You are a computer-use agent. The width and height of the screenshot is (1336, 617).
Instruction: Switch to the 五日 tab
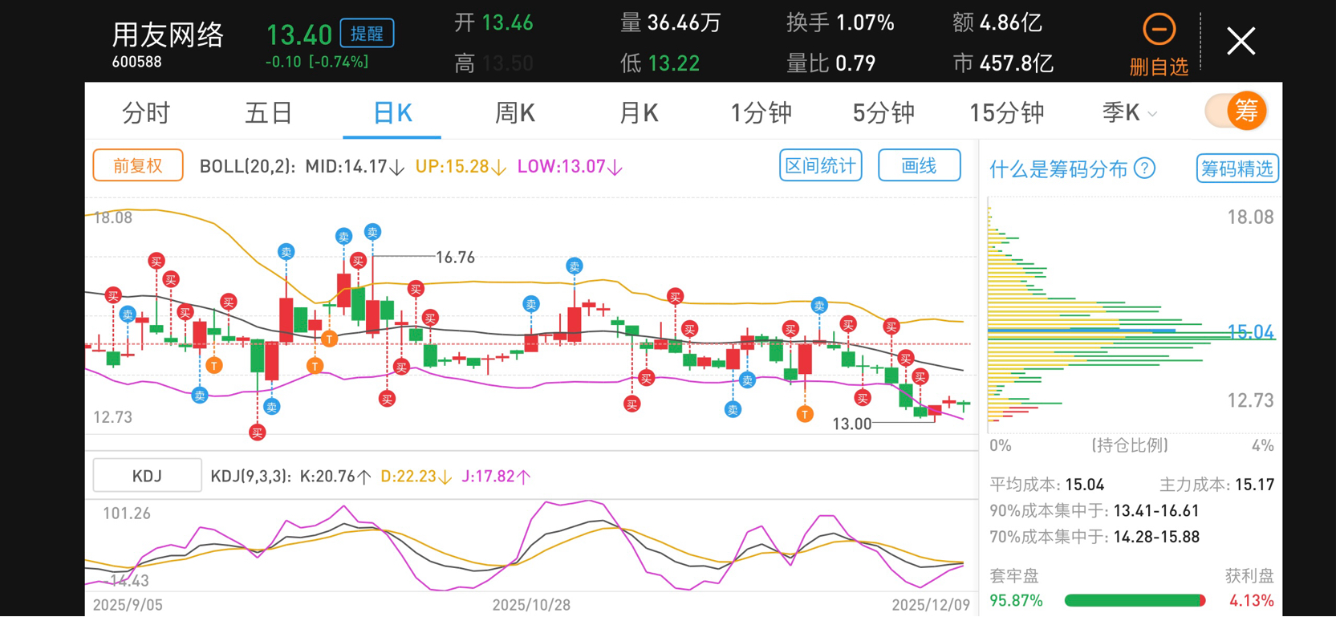pyautogui.click(x=269, y=113)
